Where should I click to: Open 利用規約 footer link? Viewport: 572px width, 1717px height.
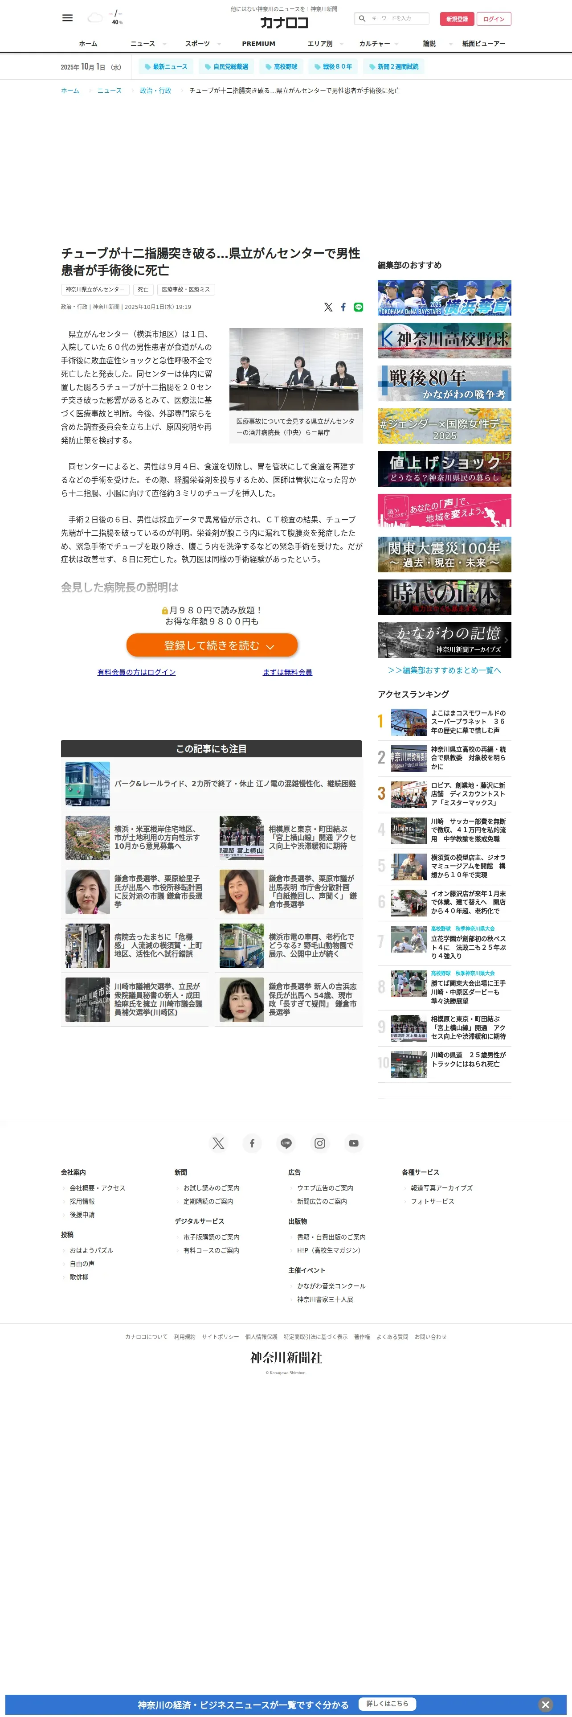pyautogui.click(x=184, y=1336)
